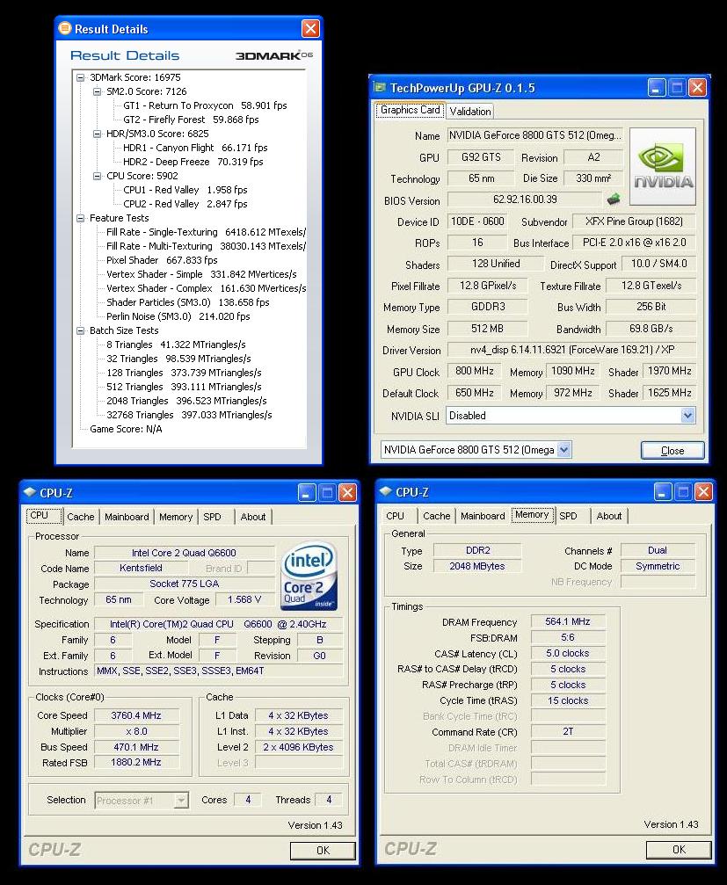The height and width of the screenshot is (885, 727).
Task: Select the 32768 Triangles row
Action: [189, 415]
